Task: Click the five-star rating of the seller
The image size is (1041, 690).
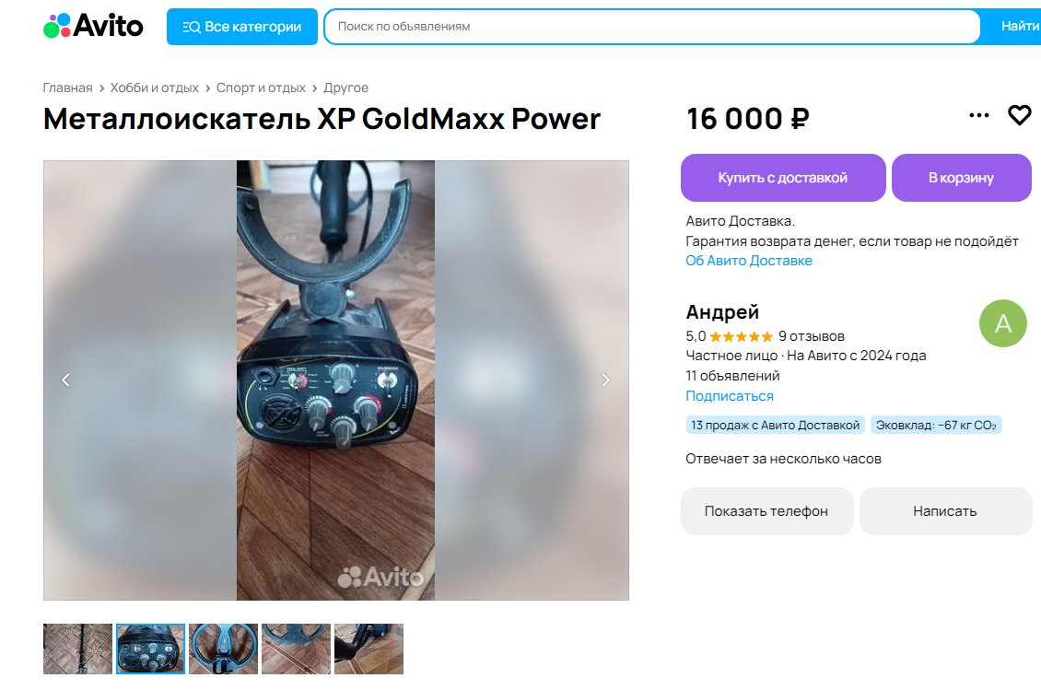Action: [x=741, y=336]
